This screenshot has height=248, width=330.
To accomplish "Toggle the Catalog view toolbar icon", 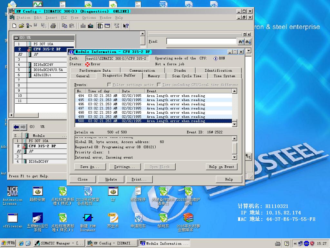I will pyautogui.click(x=100, y=26).
